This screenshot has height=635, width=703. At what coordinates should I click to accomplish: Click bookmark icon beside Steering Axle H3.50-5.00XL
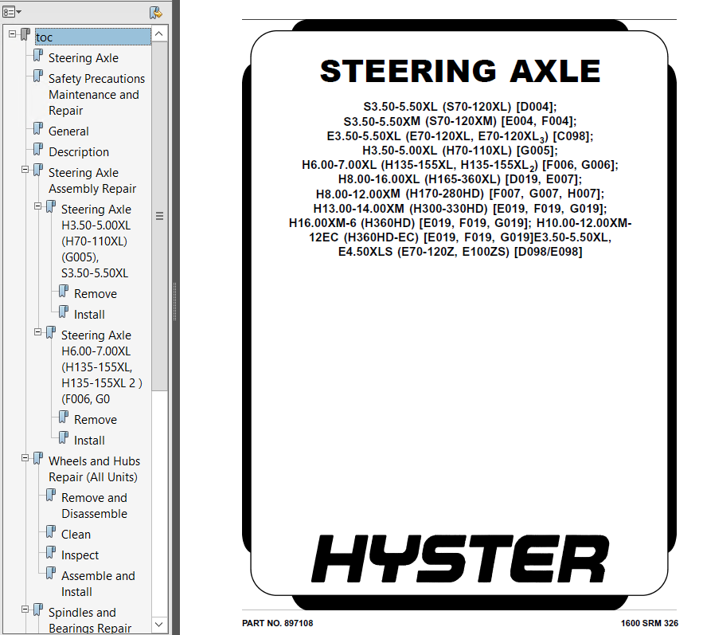click(x=51, y=207)
